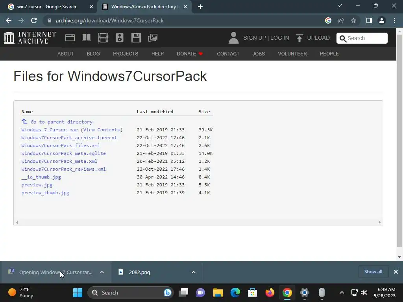
Task: Open the BLOG menu item
Action: coord(93,53)
